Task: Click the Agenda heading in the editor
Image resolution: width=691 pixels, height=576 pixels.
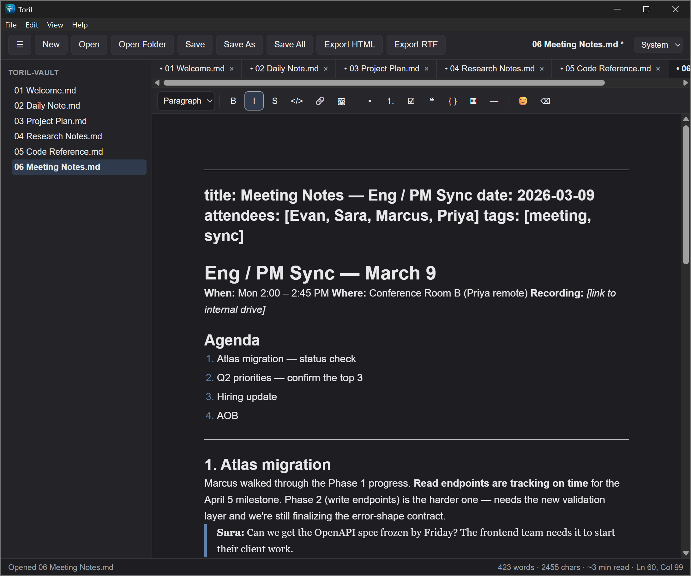Action: click(232, 340)
